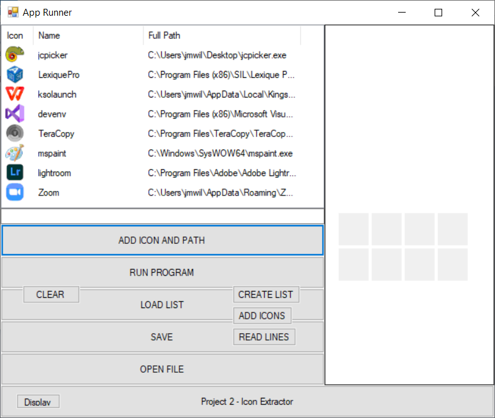The width and height of the screenshot is (495, 418).
Task: Focus the text field below the list
Action: tap(162, 216)
